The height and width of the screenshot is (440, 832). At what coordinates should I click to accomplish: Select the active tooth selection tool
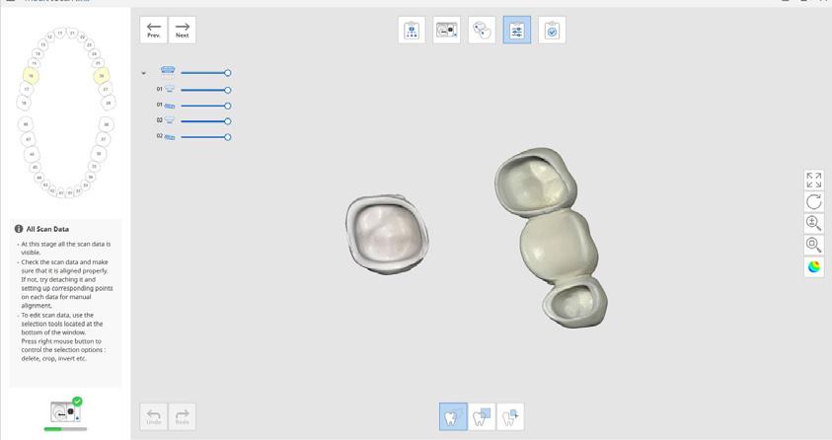tap(453, 416)
